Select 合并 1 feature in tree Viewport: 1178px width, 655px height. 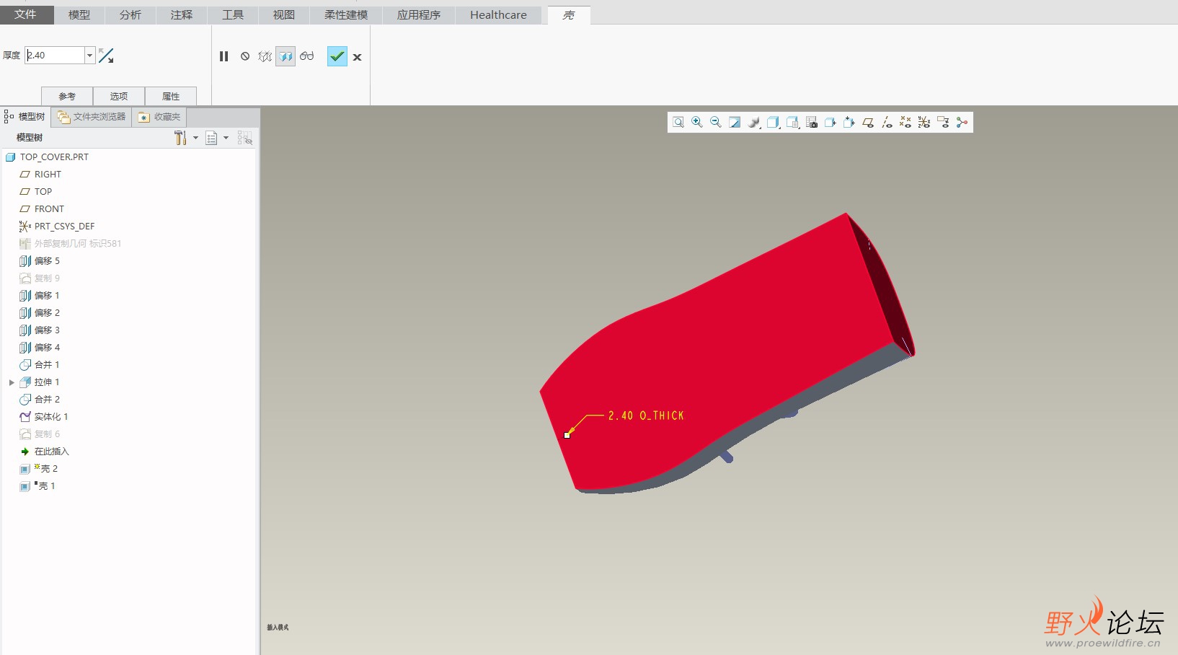tap(47, 364)
